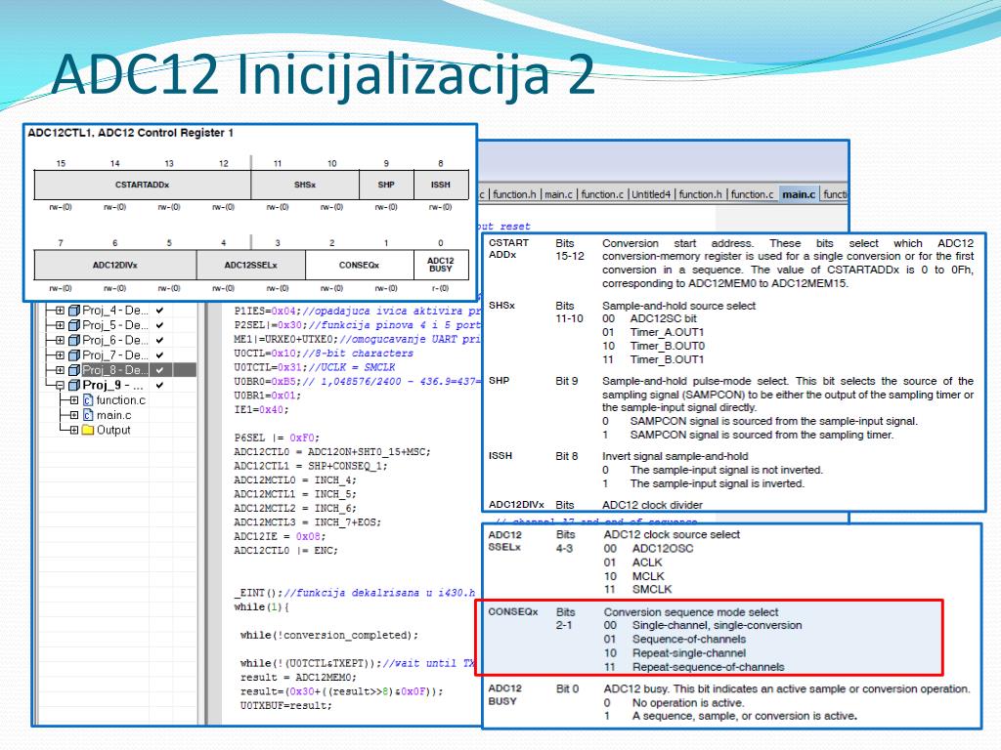Collapse the Proj_9 tree node
The image size is (1001, 750).
pos(60,385)
